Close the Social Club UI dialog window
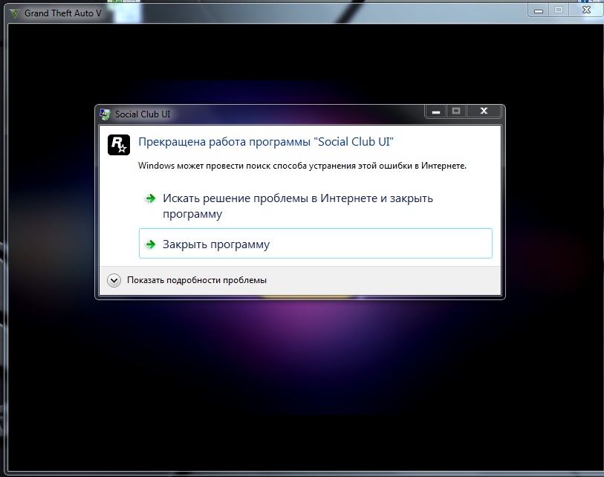Screen dimensions: 604x477 484,111
